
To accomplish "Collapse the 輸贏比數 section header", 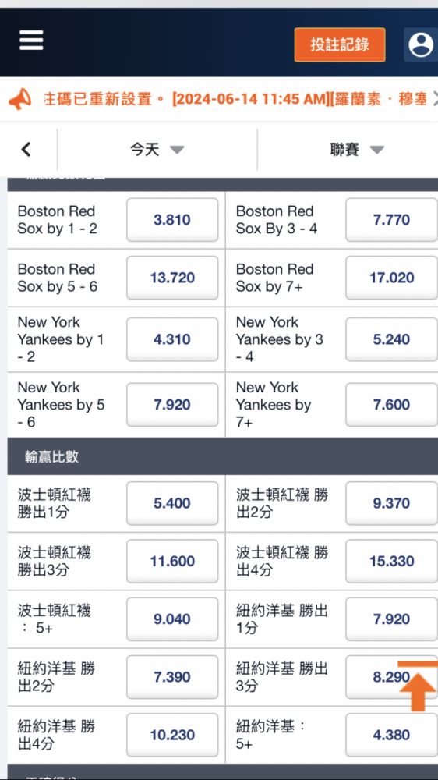I will coord(223,456).
